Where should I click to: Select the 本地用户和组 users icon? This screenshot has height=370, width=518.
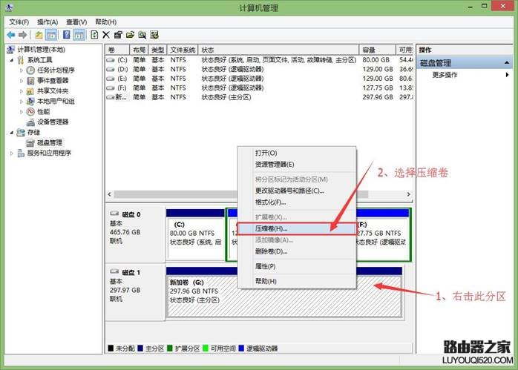[30, 101]
